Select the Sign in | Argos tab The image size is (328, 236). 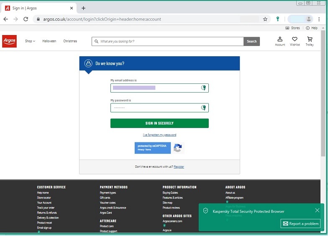[38, 8]
